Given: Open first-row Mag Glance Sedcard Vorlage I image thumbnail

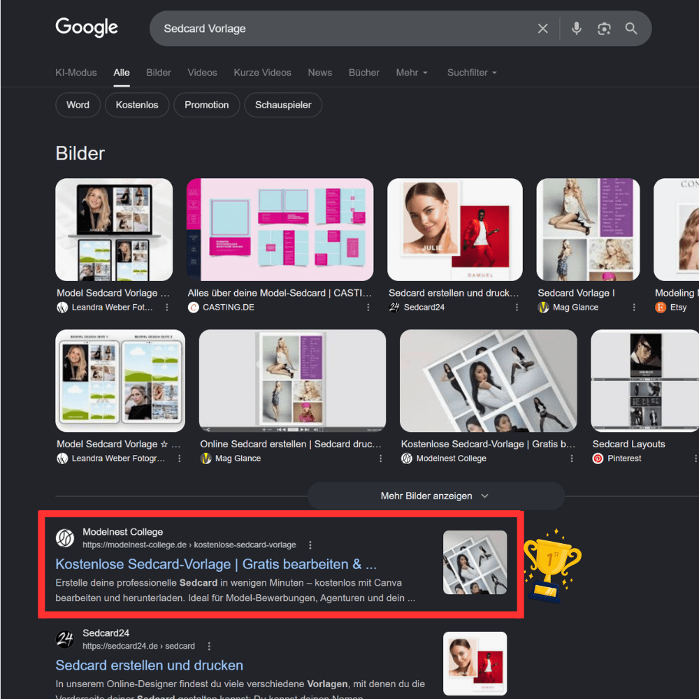Looking at the screenshot, I should (588, 229).
